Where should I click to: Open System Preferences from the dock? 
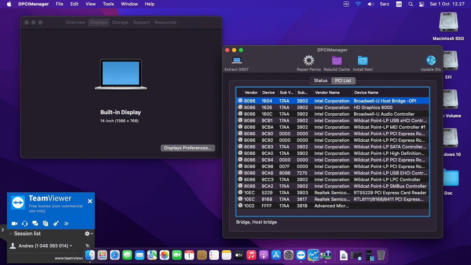[289, 255]
